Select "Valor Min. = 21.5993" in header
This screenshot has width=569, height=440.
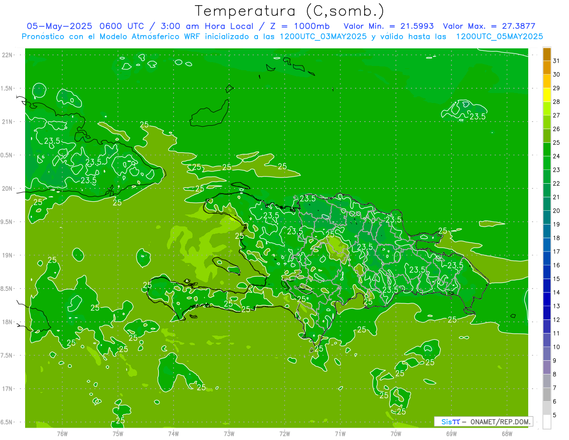tap(389, 26)
